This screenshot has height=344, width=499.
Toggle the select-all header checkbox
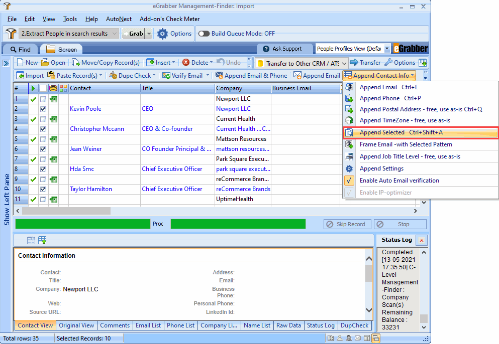point(43,88)
